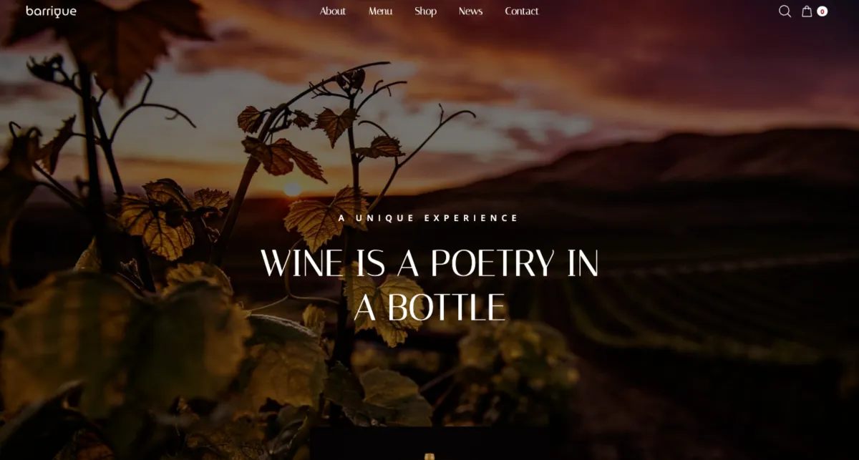Click the cart item count badge

pos(822,11)
